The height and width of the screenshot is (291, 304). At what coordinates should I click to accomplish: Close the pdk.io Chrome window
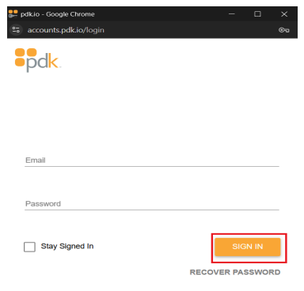point(284,14)
